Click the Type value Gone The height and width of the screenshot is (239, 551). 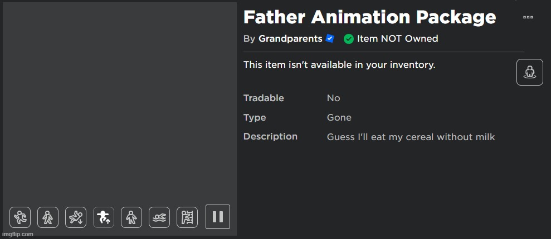[x=339, y=117]
